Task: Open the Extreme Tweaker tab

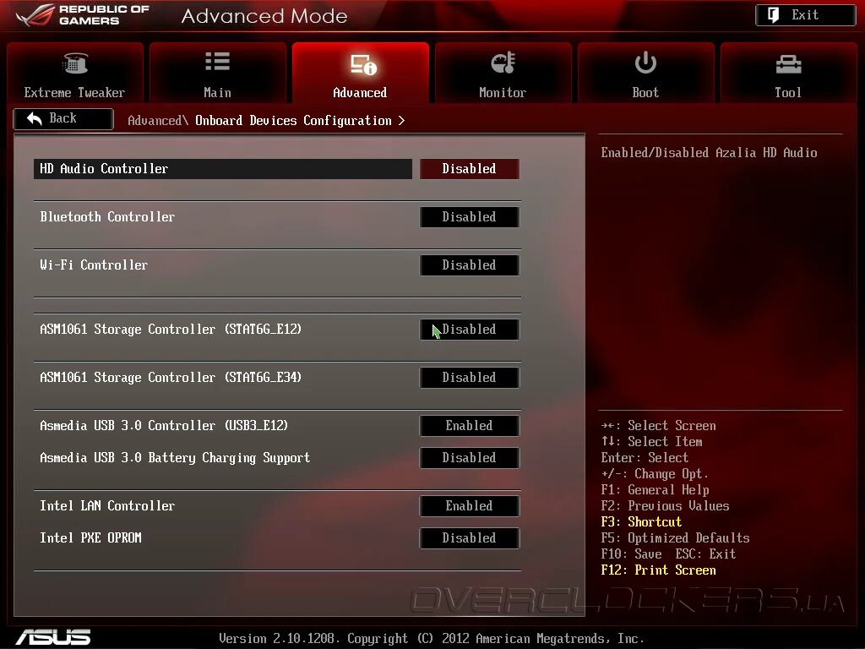Action: (x=75, y=73)
